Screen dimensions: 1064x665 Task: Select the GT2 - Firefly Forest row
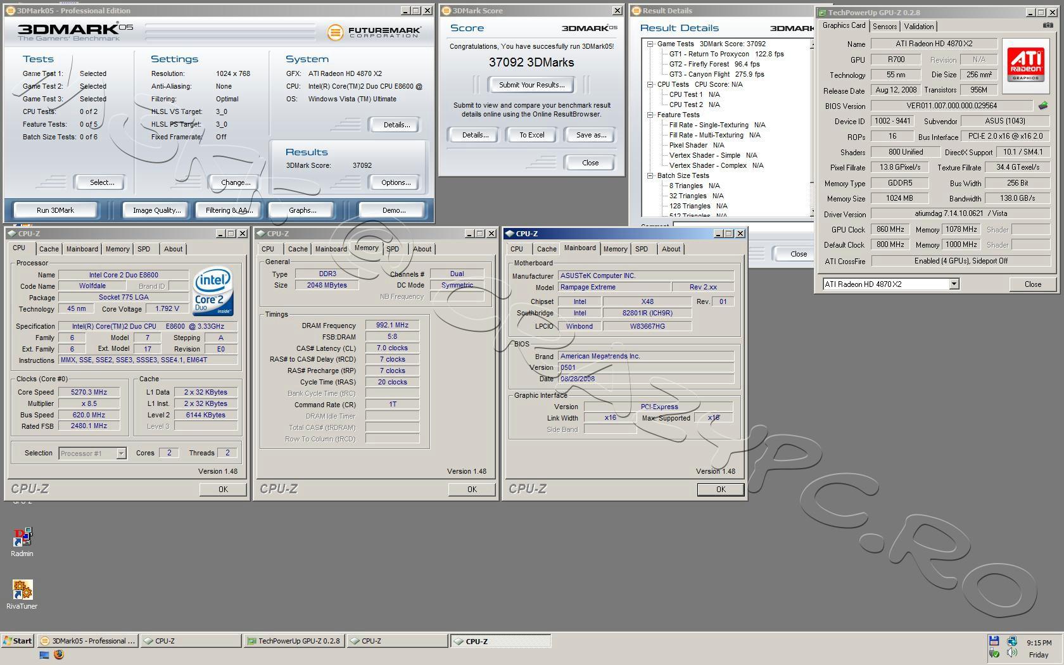tap(714, 64)
